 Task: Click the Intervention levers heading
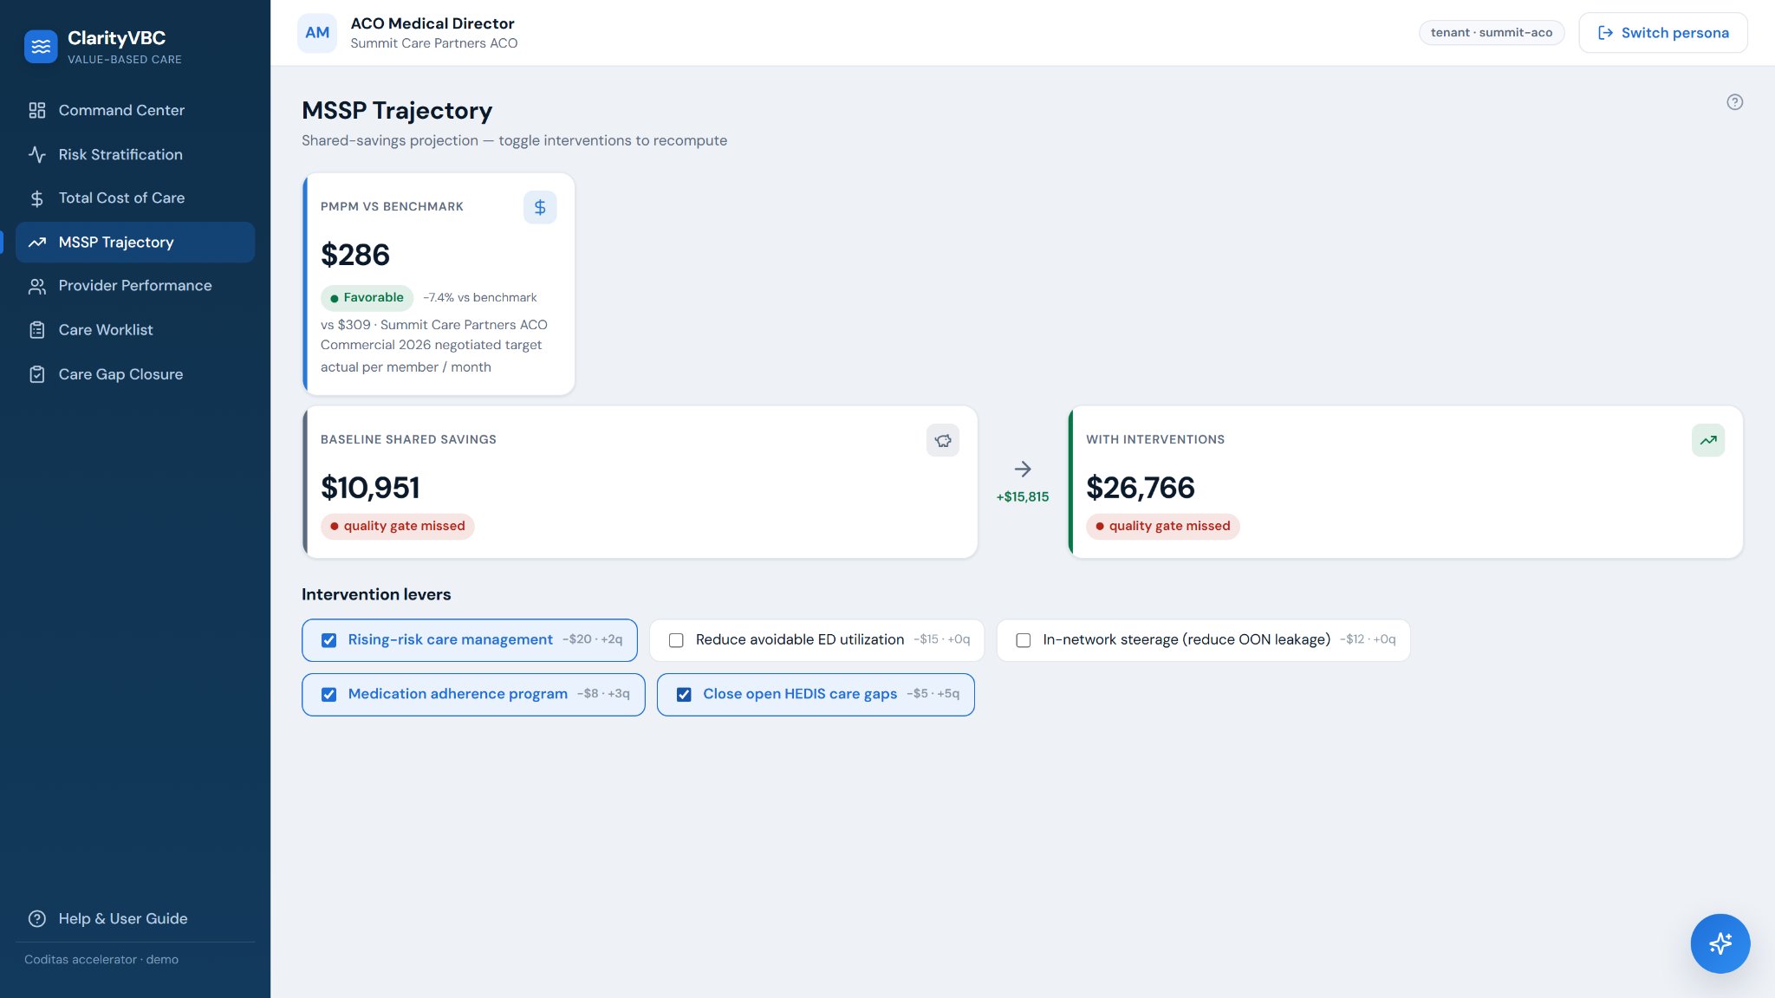(376, 594)
